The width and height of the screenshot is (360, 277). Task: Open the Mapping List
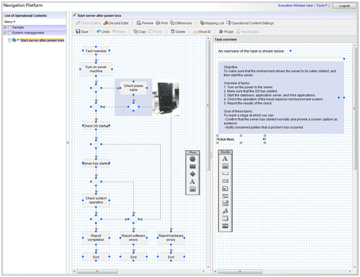(x=212, y=23)
